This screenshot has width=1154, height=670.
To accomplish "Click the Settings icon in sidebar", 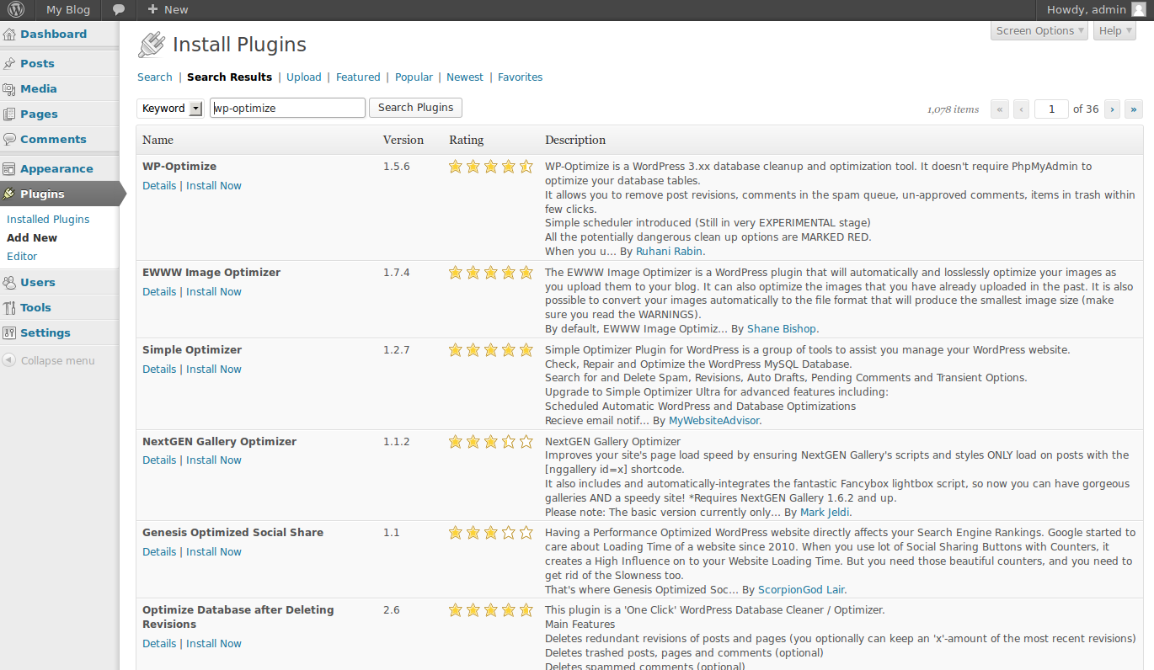I will [9, 333].
